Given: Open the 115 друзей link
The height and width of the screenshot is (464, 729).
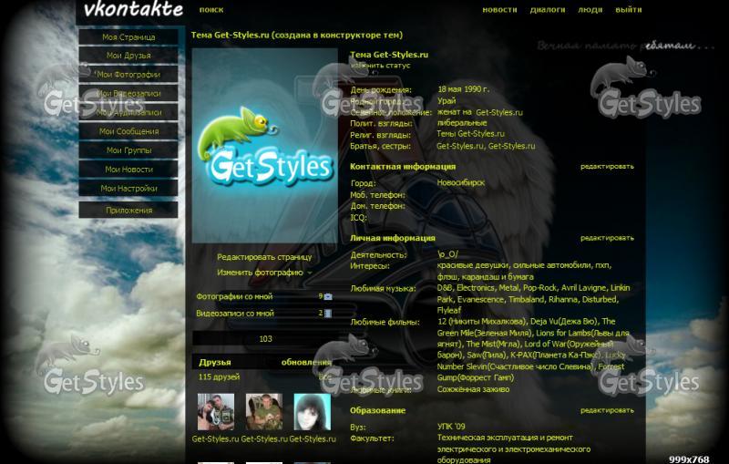Looking at the screenshot, I should 219,377.
